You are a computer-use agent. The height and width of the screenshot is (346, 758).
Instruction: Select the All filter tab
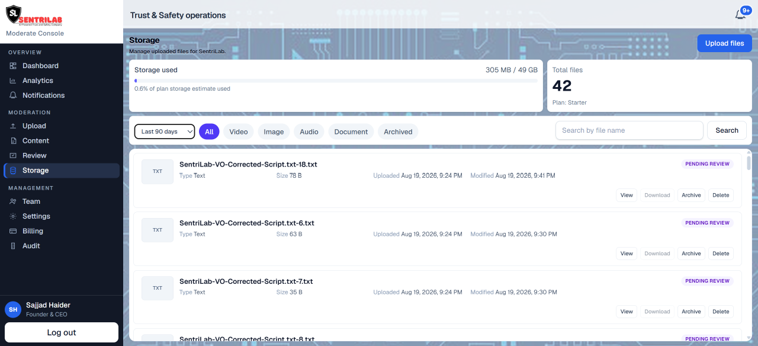point(209,132)
